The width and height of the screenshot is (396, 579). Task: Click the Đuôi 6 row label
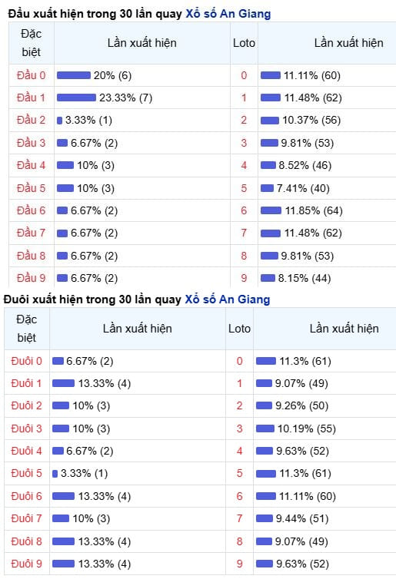(27, 496)
